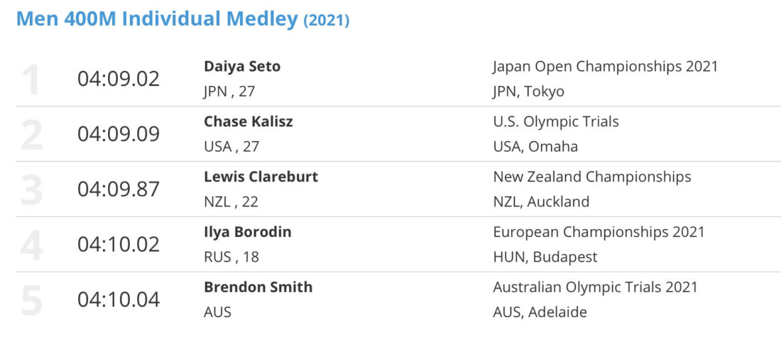This screenshot has width=781, height=339.
Task: Click the location USA, Omaha
Action: coord(535,148)
